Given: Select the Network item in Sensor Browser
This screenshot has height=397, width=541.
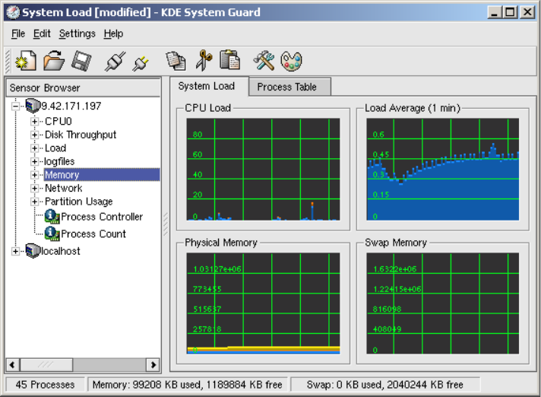Looking at the screenshot, I should [63, 188].
